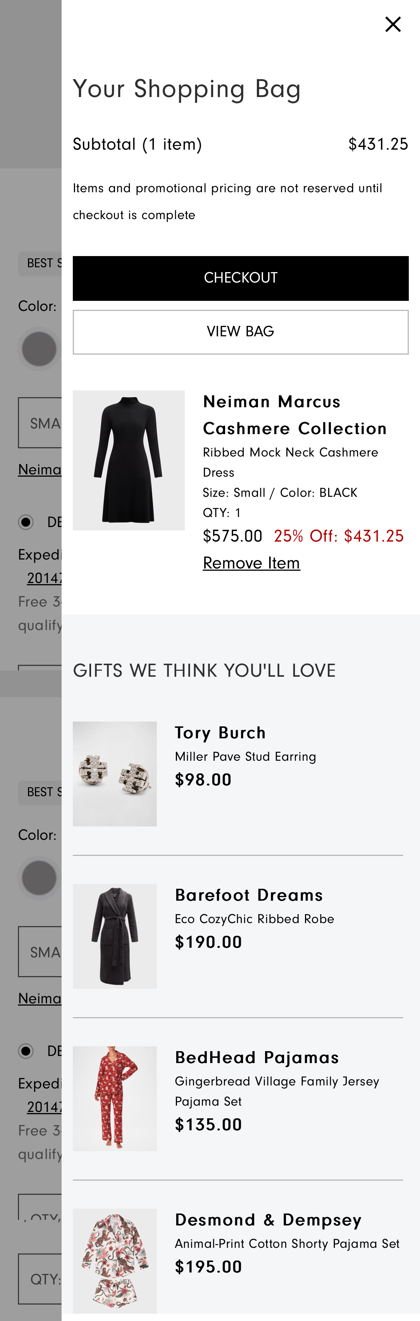The height and width of the screenshot is (1321, 420).
Task: Click the Barefoot Dreams brand name
Action: [x=249, y=895]
